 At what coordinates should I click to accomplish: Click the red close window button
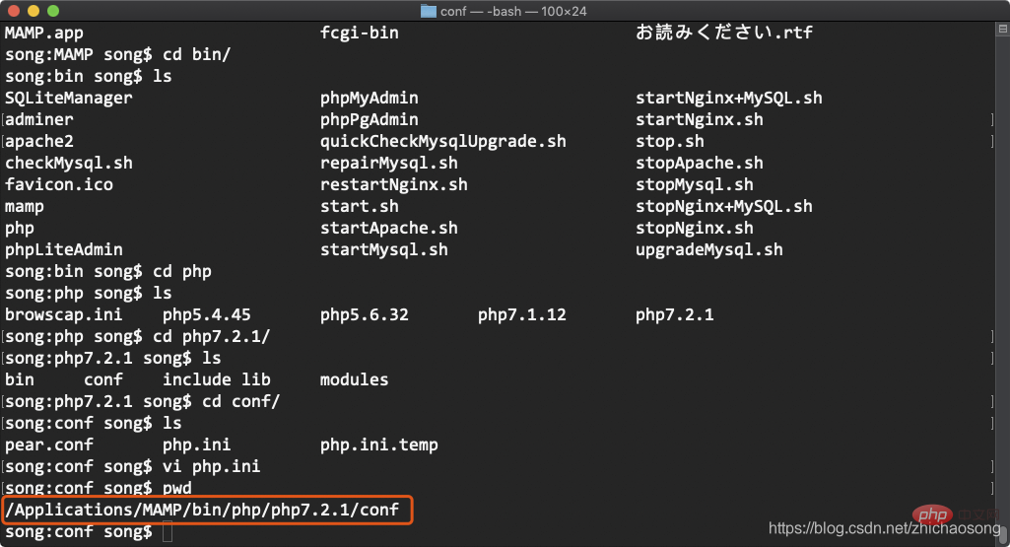click(x=14, y=10)
